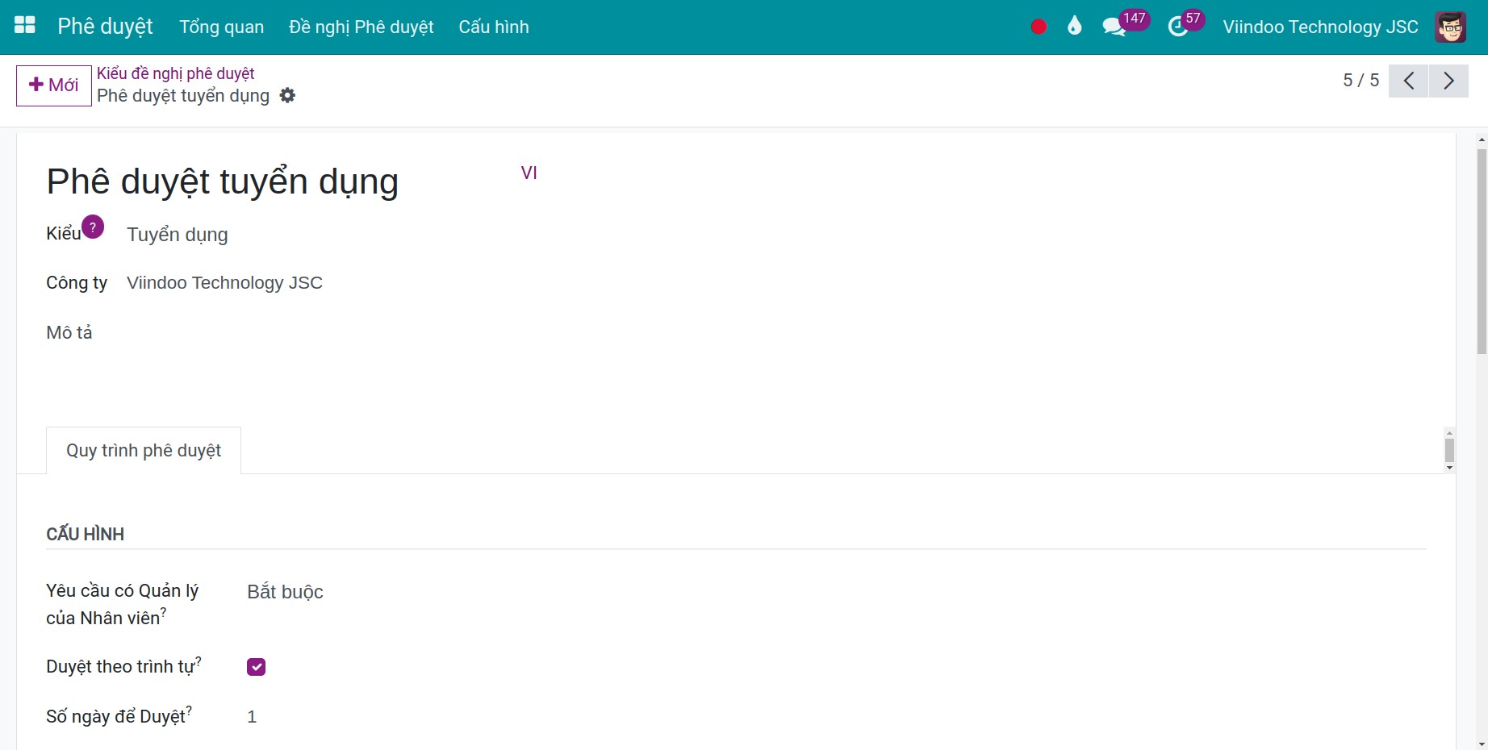Open the apps grid home menu
The image size is (1488, 750).
(25, 26)
